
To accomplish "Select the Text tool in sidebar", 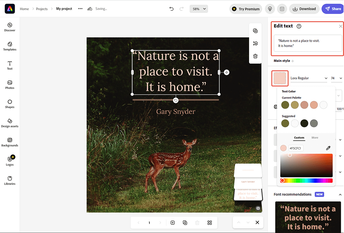I will click(x=10, y=65).
